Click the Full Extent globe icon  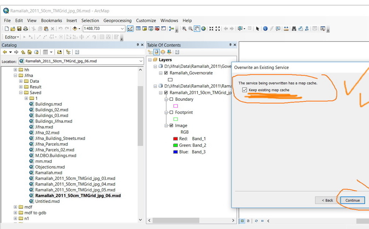204,29
